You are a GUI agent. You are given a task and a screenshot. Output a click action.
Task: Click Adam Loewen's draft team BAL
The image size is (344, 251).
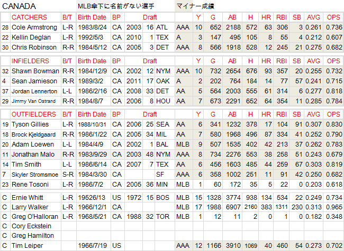[x=162, y=144]
